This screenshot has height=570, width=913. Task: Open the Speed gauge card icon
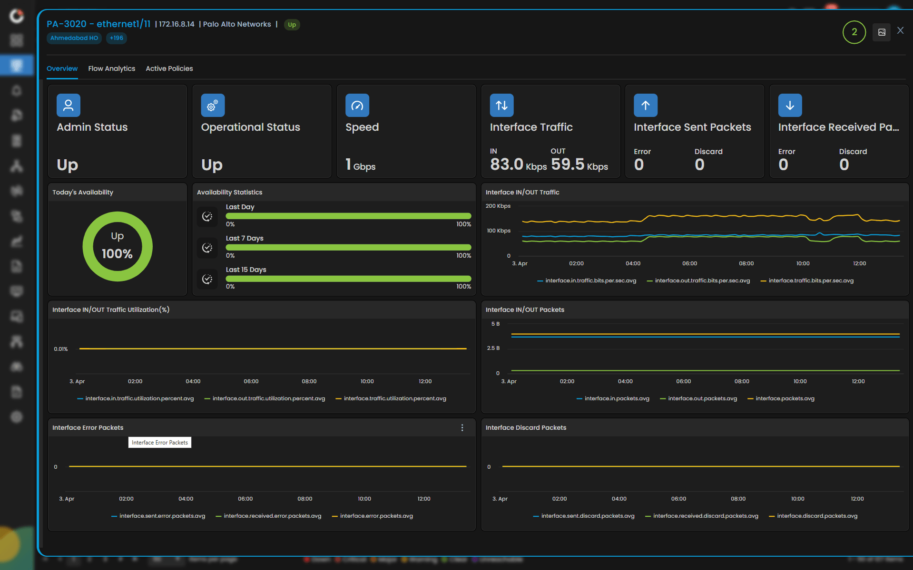357,105
